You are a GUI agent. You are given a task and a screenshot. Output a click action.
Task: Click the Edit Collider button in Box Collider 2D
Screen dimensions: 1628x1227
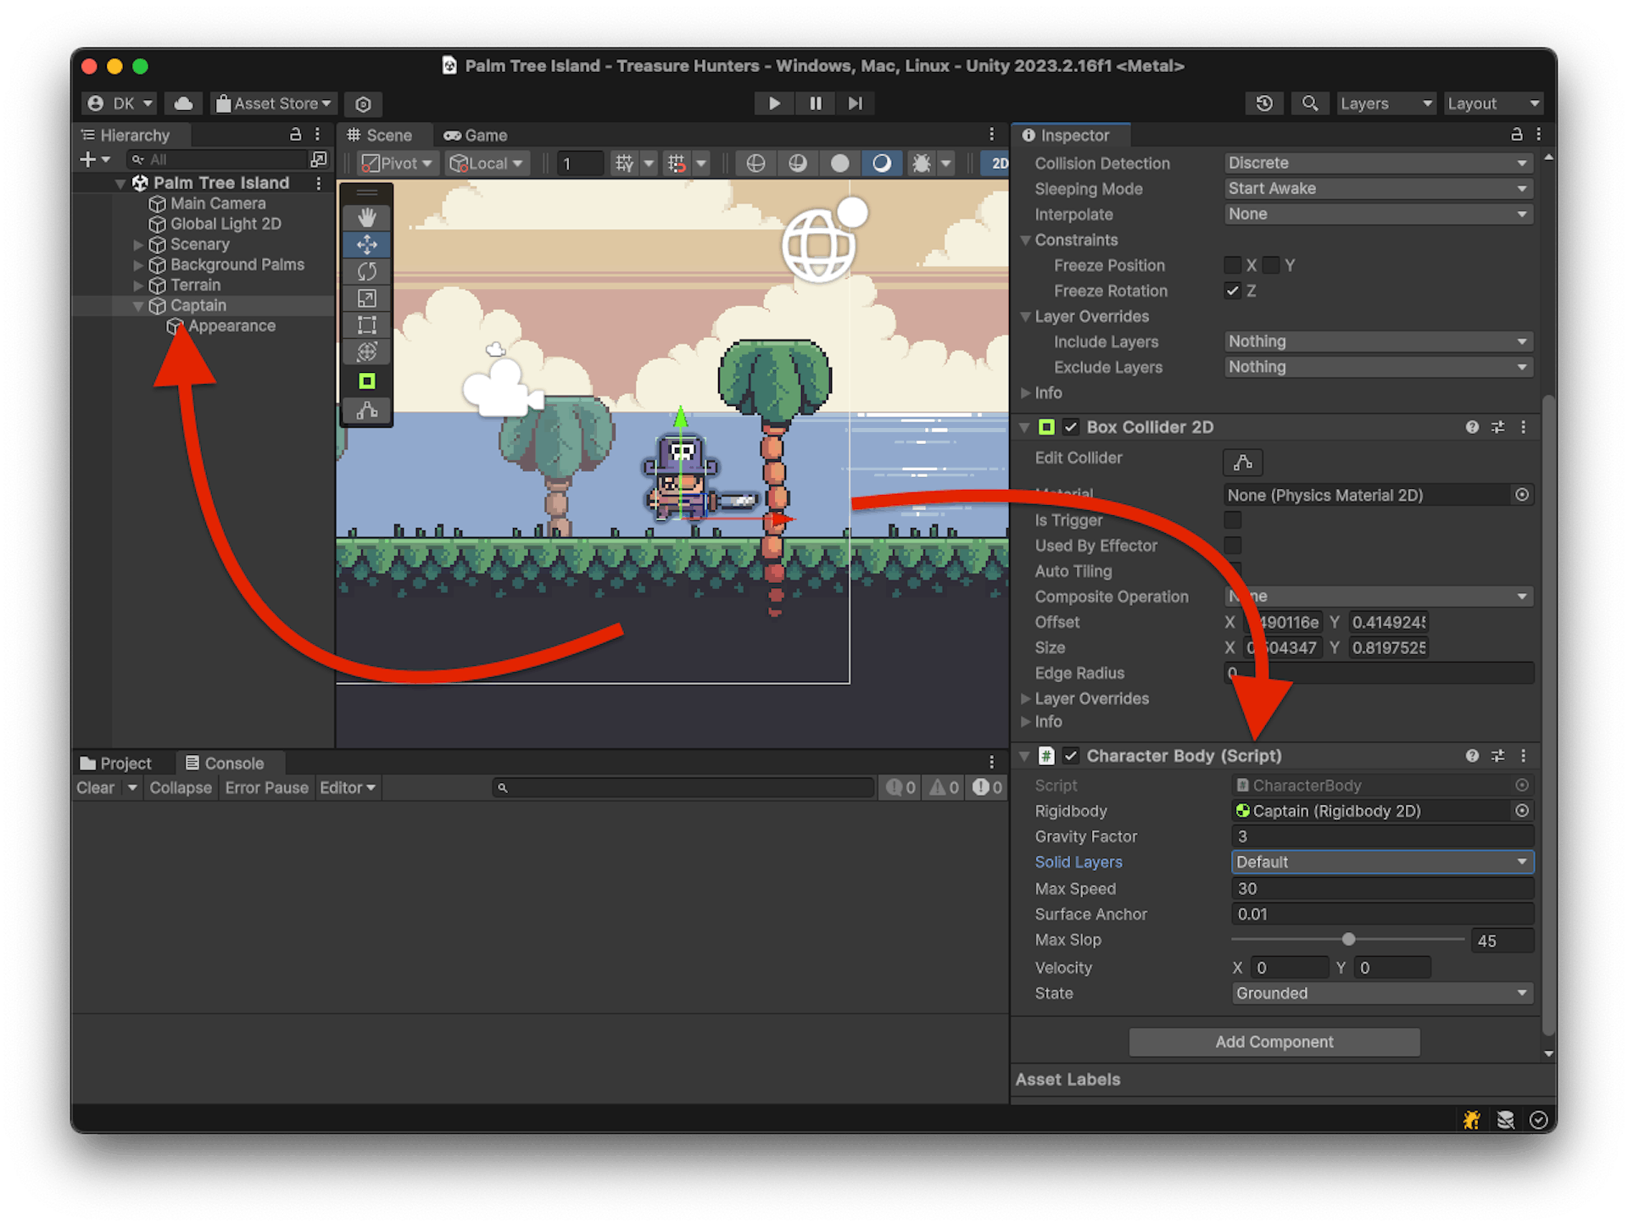click(1241, 463)
